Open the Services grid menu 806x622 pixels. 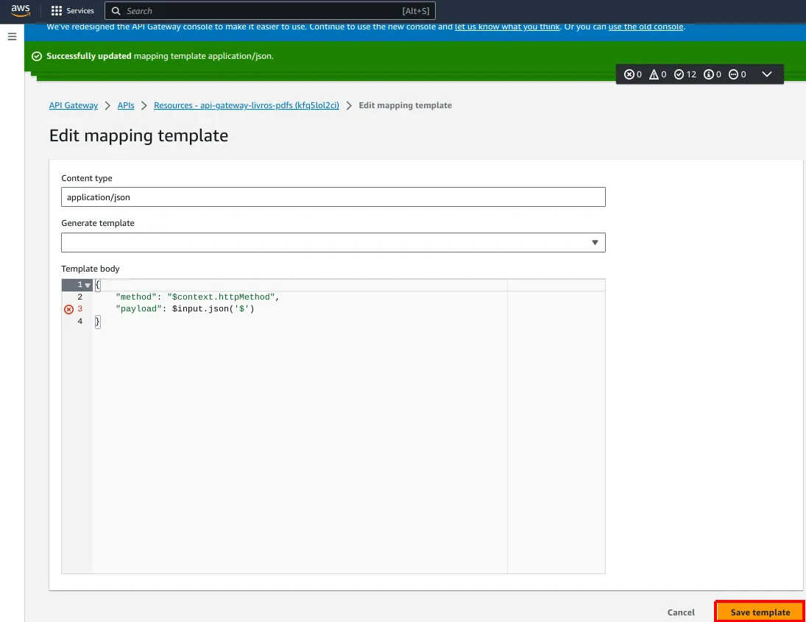click(x=57, y=11)
